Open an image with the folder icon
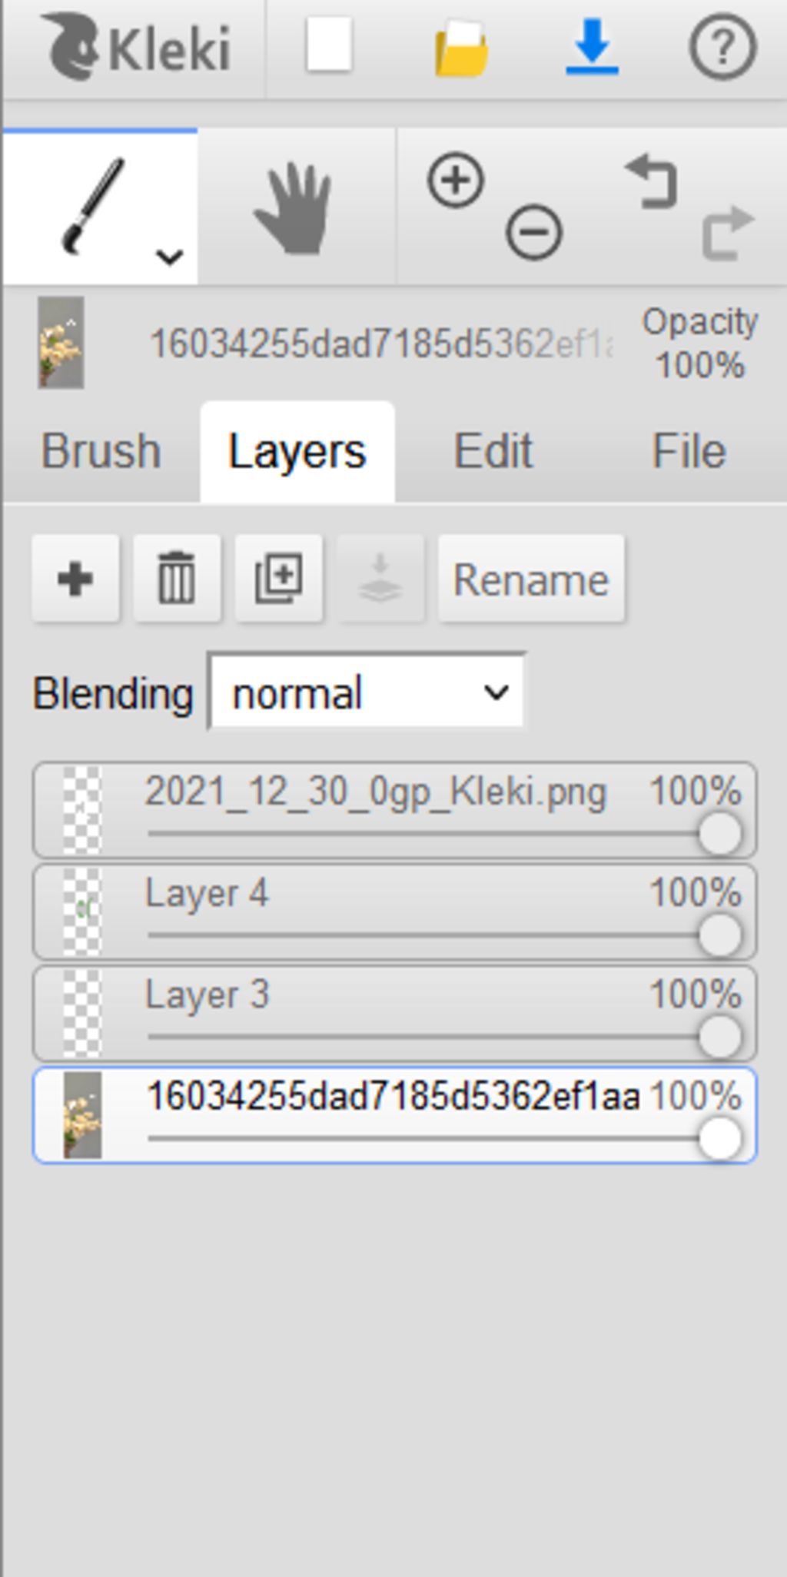787x1577 pixels. 461,49
